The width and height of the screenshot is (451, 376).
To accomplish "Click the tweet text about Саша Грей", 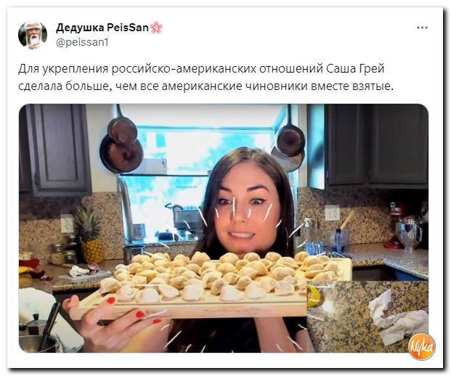I will pyautogui.click(x=206, y=78).
